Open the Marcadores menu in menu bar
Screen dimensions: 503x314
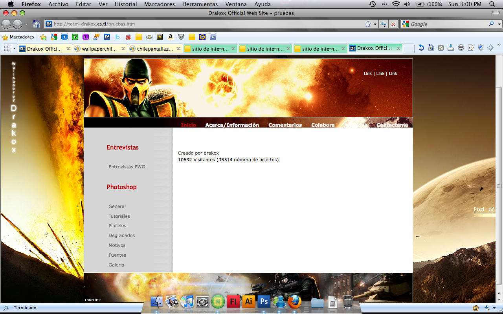tap(160, 4)
